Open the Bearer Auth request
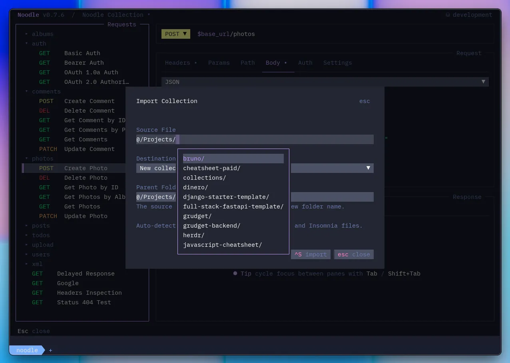Viewport: 510px width, 363px height. (x=84, y=63)
